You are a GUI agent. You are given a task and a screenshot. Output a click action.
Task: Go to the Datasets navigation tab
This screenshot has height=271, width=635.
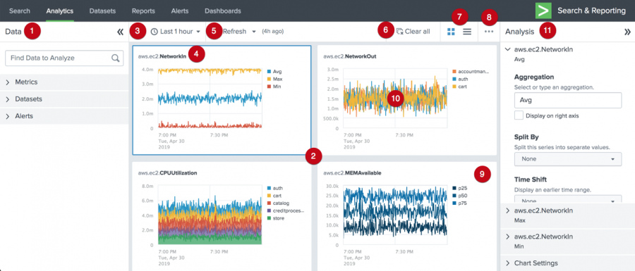[102, 11]
